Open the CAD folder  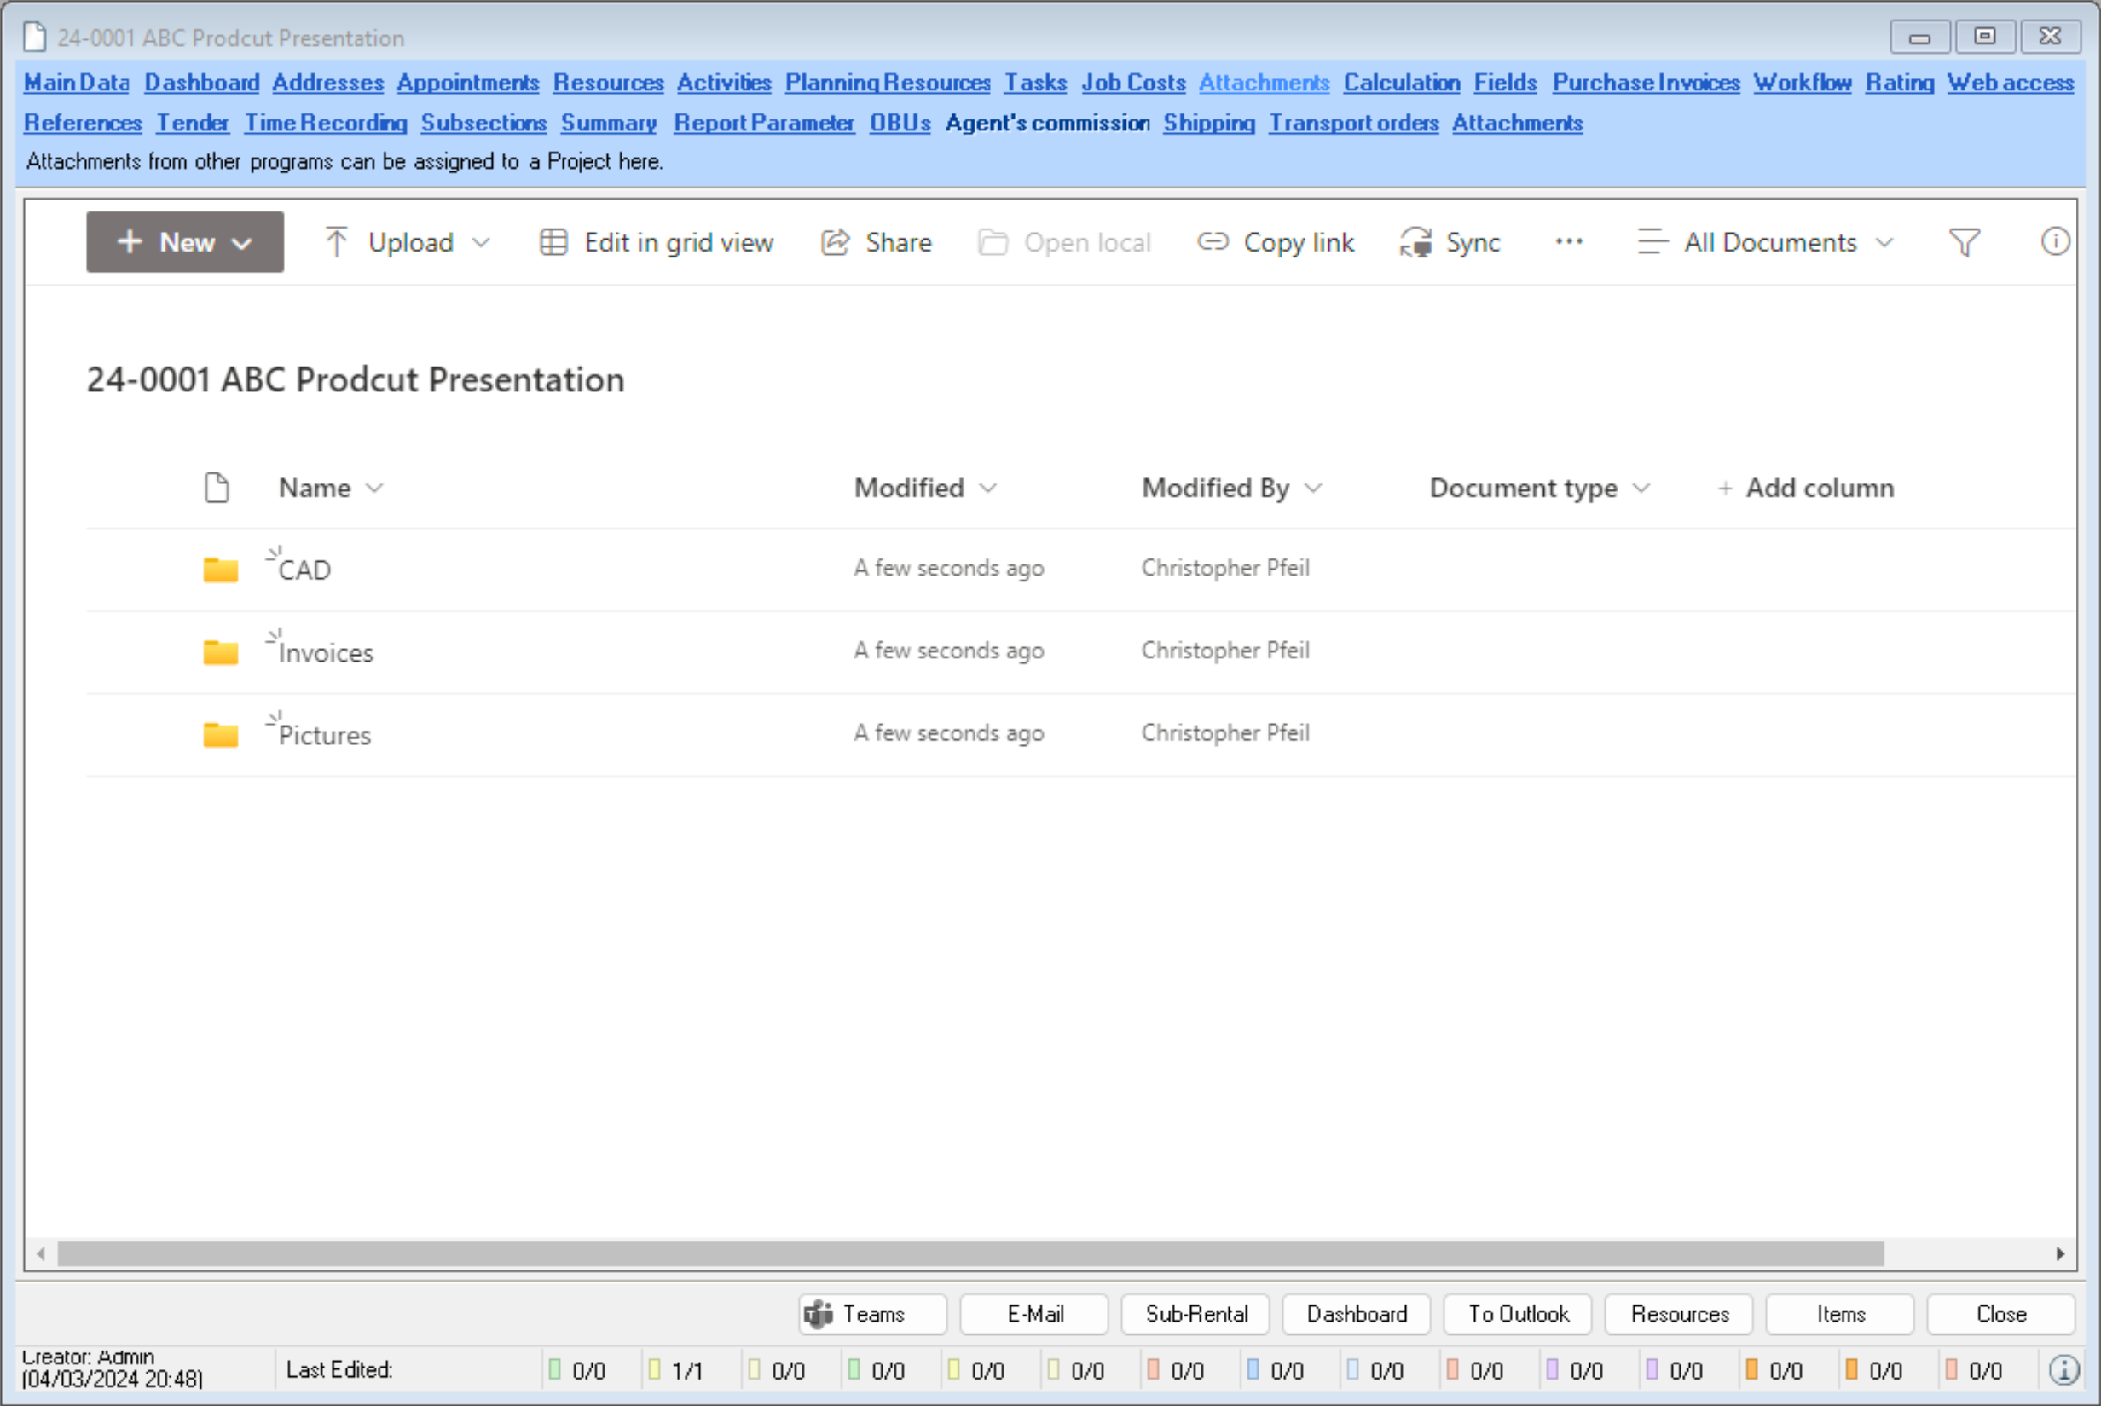tap(305, 570)
